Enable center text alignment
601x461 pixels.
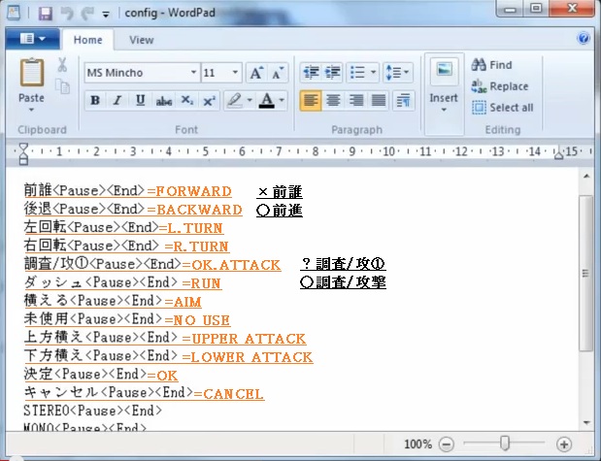[x=333, y=101]
